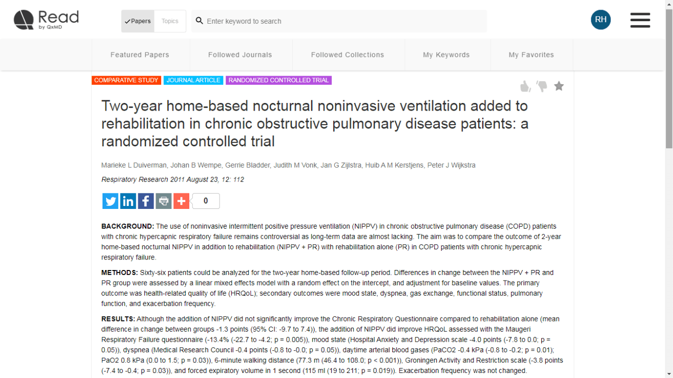Select the Papers search mode
This screenshot has height=378, width=673.
click(x=138, y=21)
